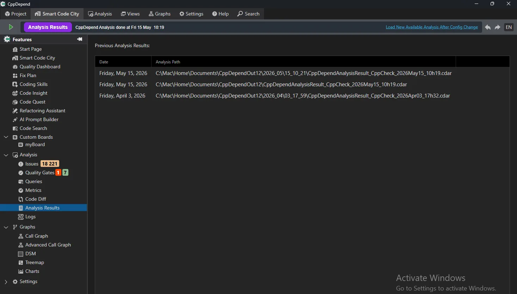
Task: Select Analysis Results in the sidebar tree
Action: click(43, 208)
